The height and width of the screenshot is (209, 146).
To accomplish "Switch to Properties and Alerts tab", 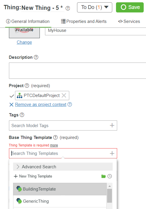I will point(84,21).
